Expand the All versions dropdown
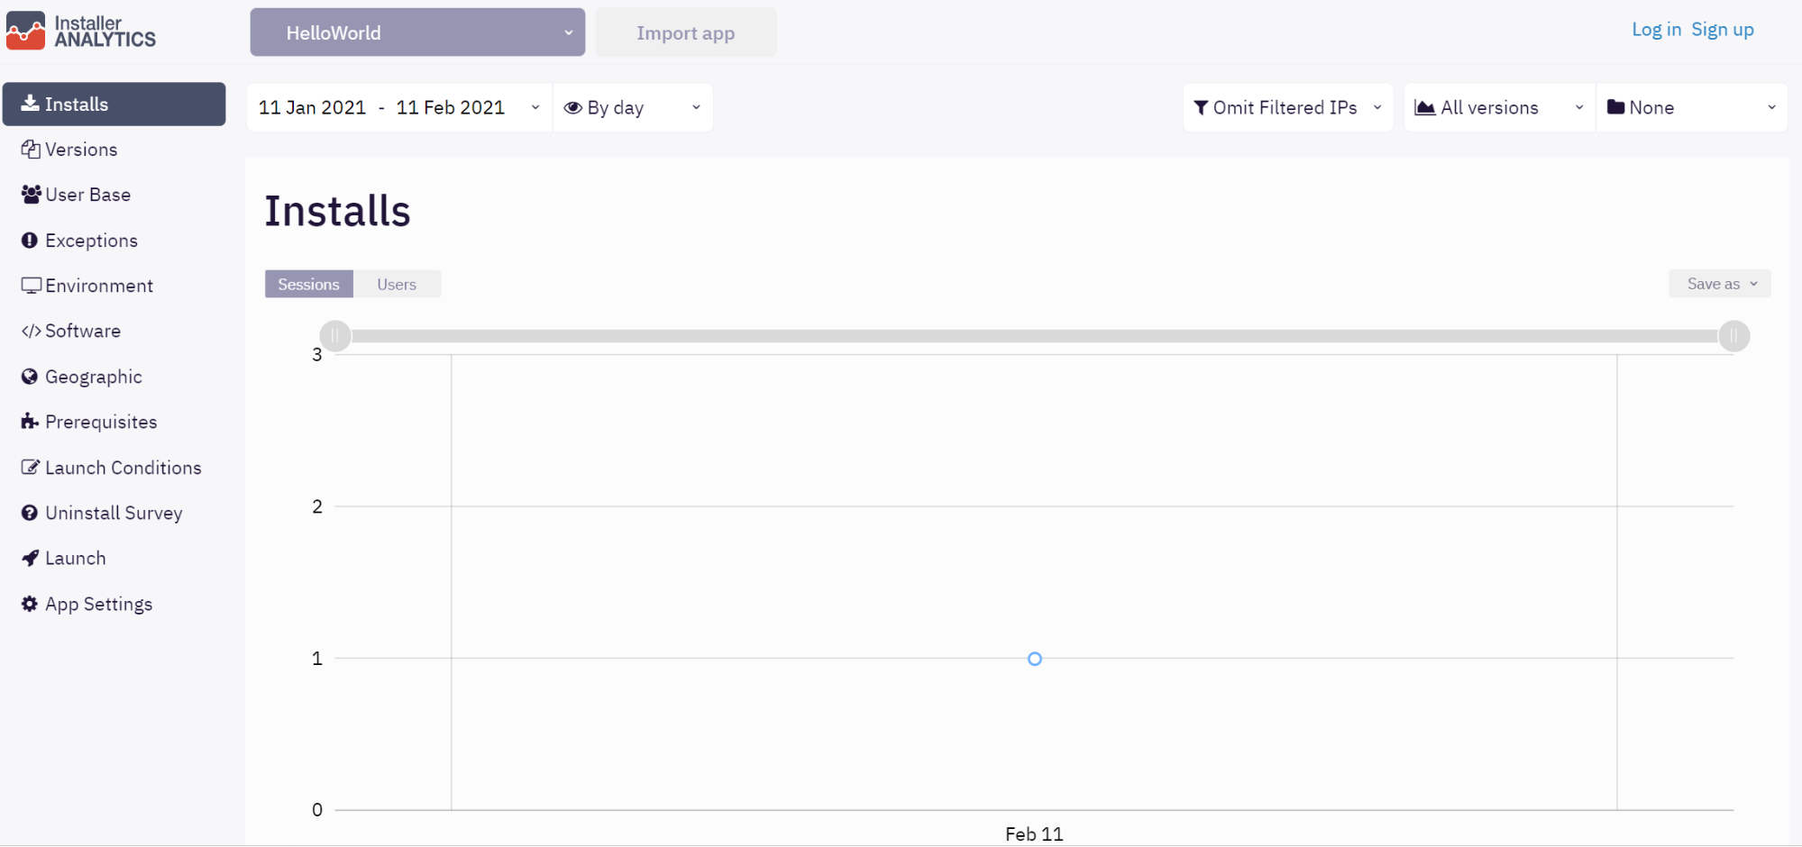Image resolution: width=1802 pixels, height=847 pixels. tap(1500, 107)
